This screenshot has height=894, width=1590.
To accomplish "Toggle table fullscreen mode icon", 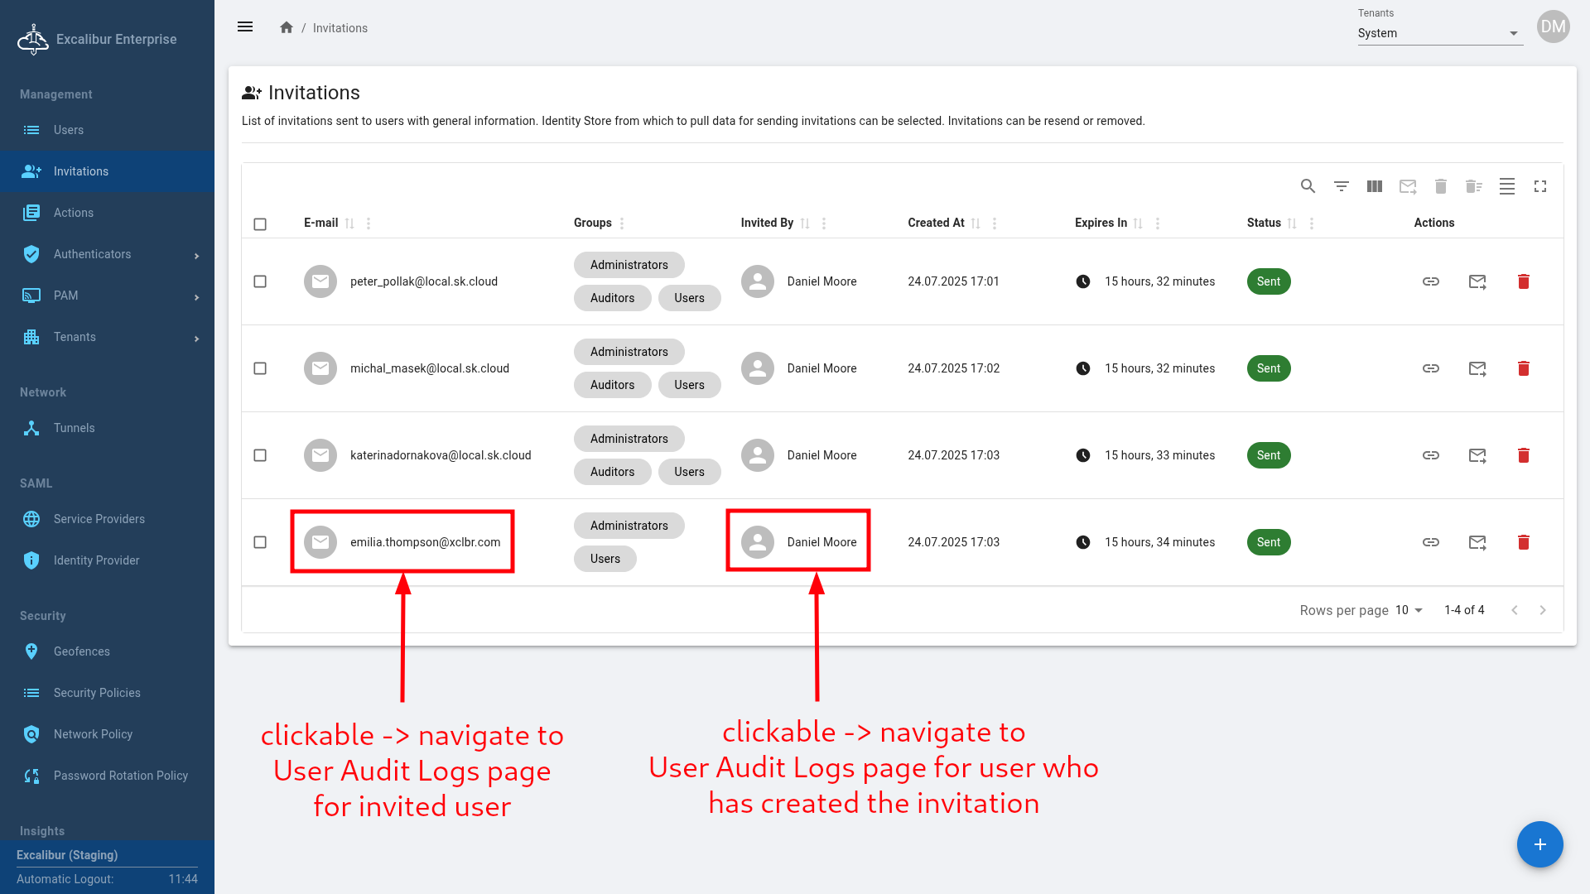I will [x=1539, y=186].
